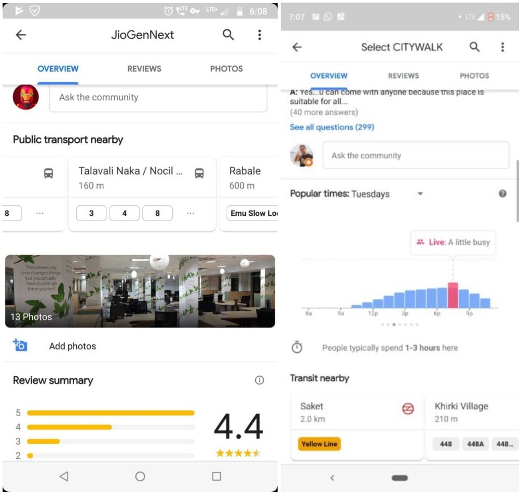Tap the red live bar in Popular times chart
The height and width of the screenshot is (496, 522).
[453, 295]
